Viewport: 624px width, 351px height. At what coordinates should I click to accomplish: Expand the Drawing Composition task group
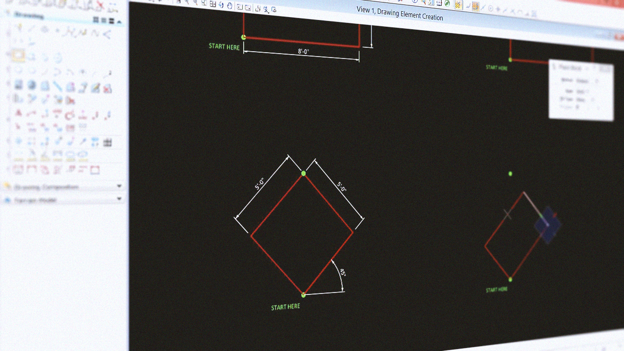119,186
